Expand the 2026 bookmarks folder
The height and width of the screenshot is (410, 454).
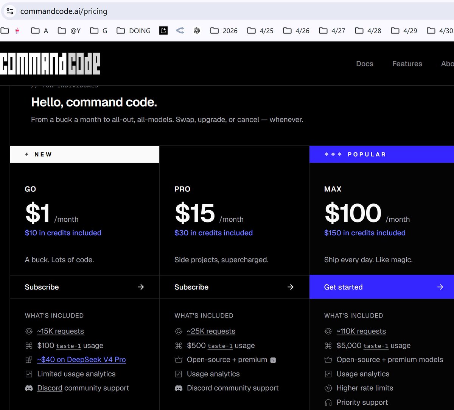tap(224, 31)
